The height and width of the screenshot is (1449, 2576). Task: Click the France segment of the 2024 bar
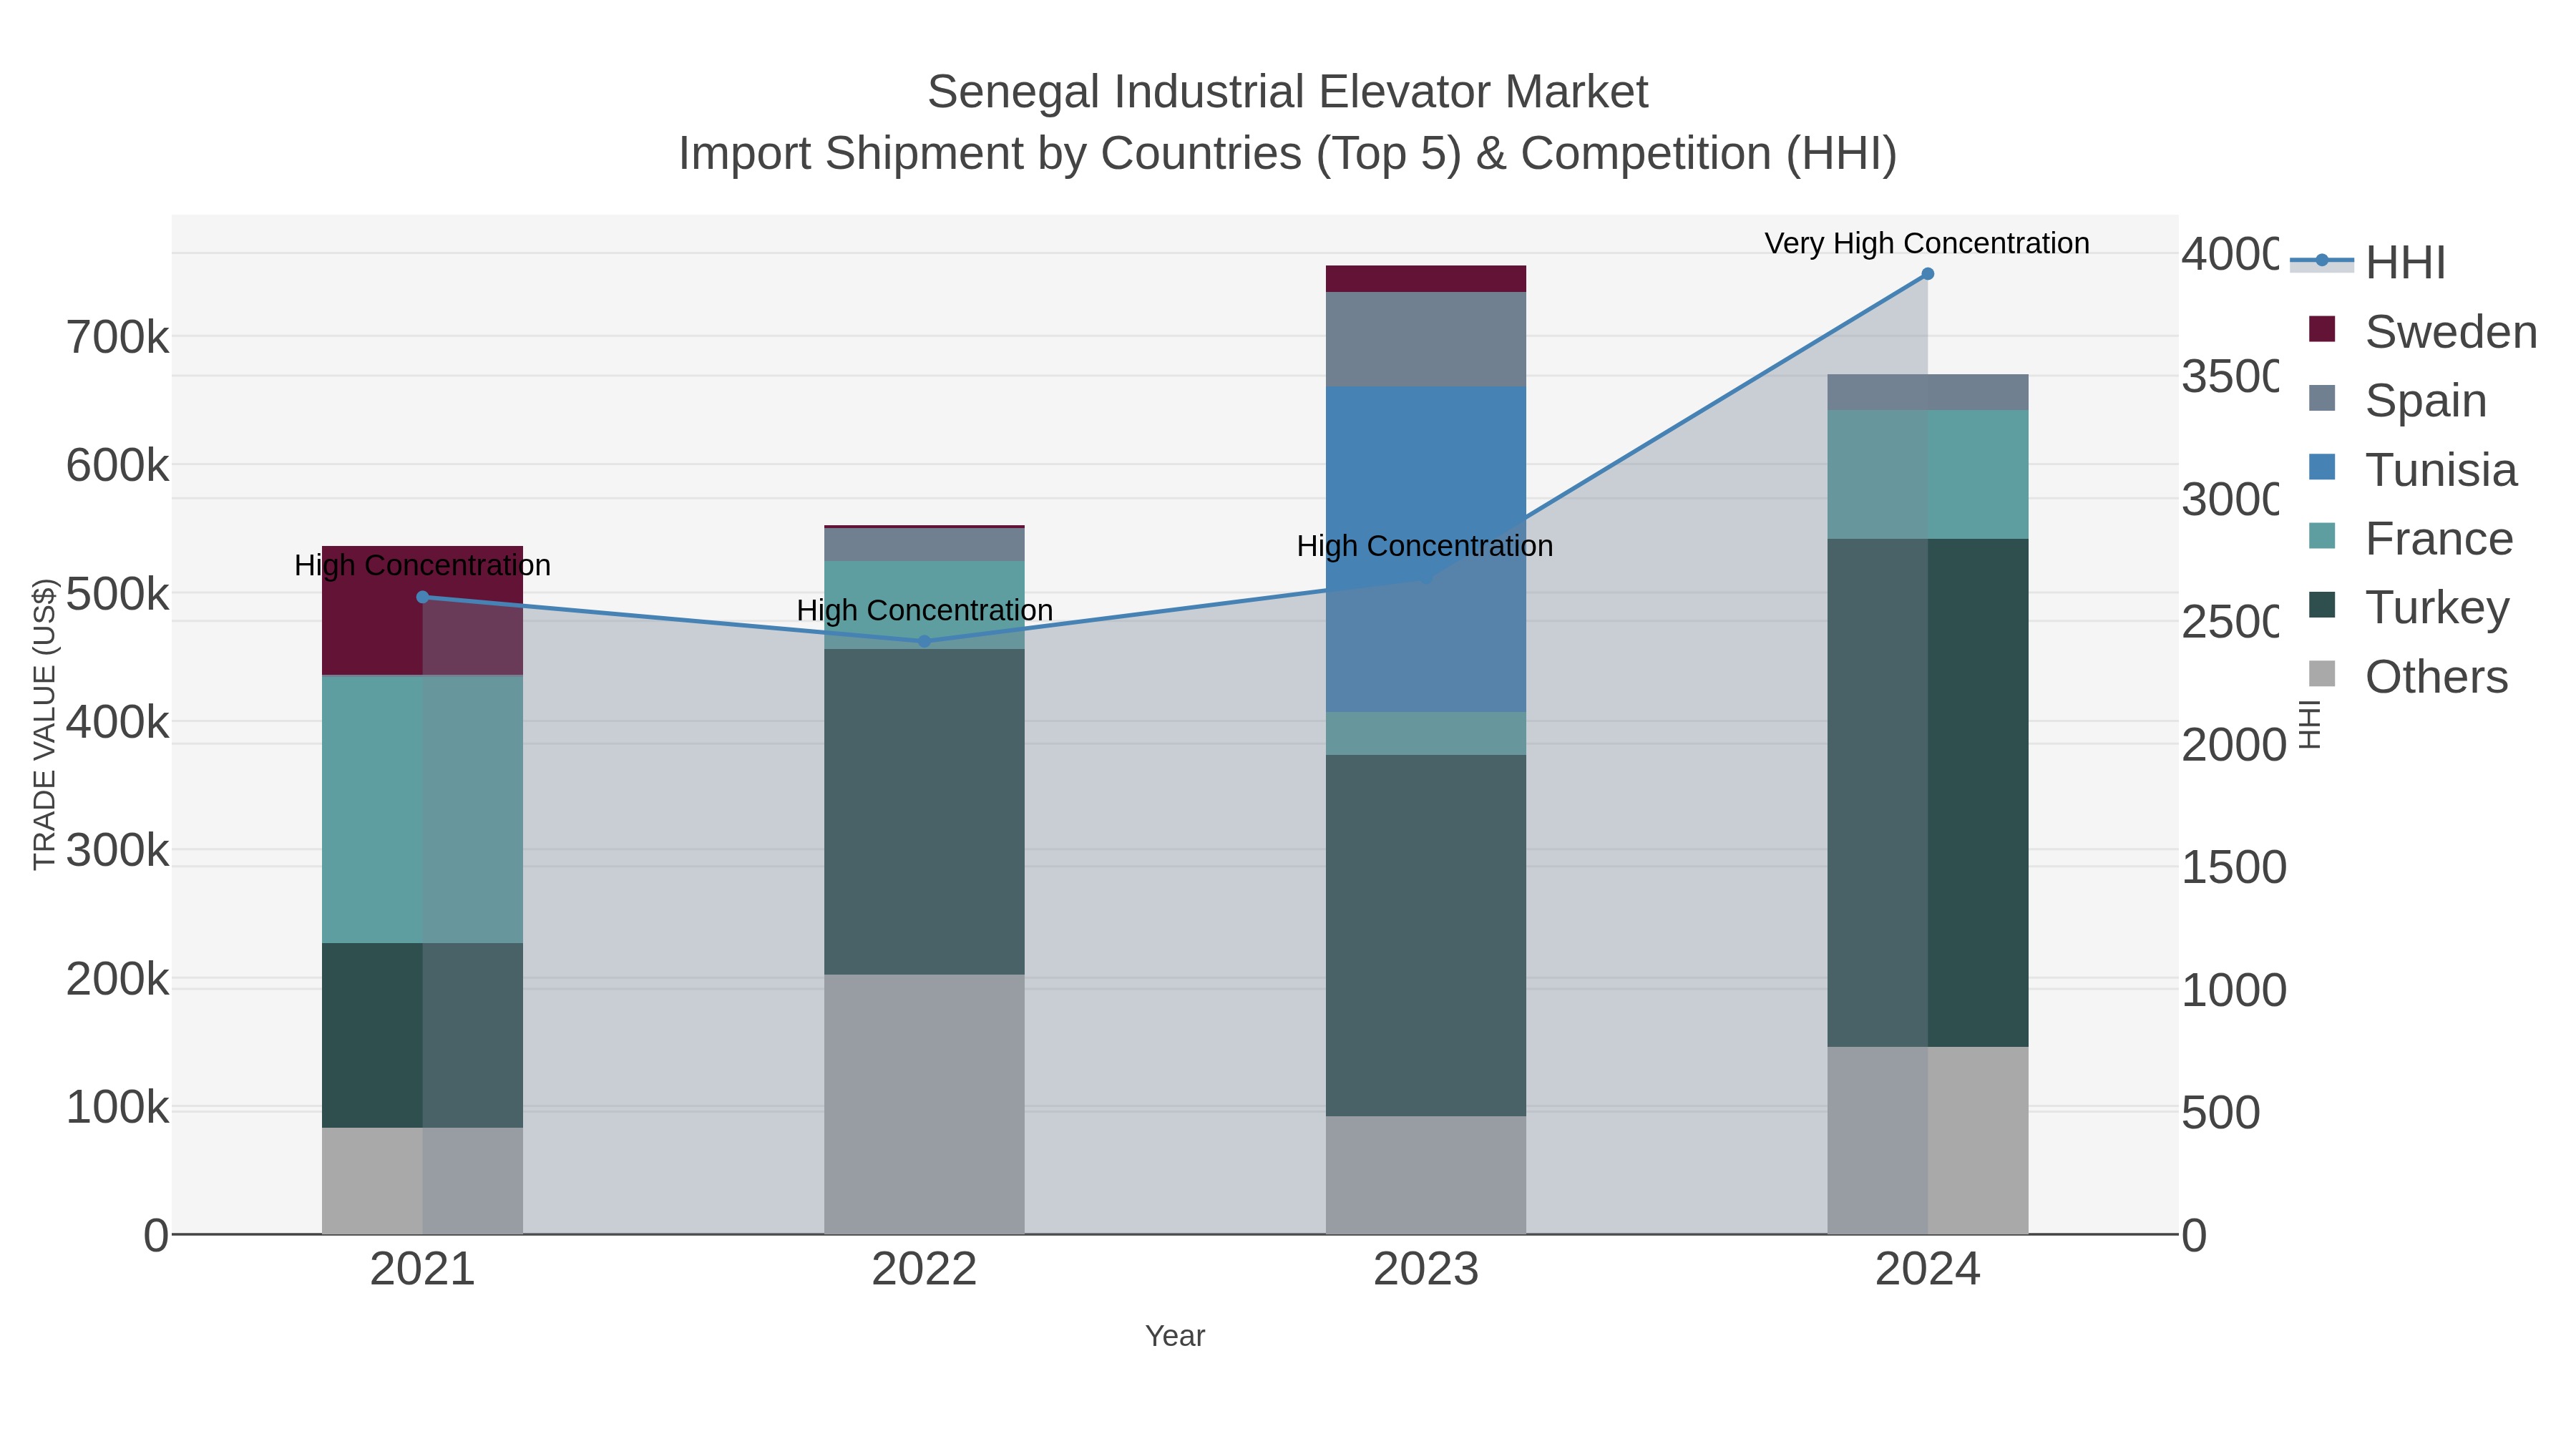(1928, 474)
